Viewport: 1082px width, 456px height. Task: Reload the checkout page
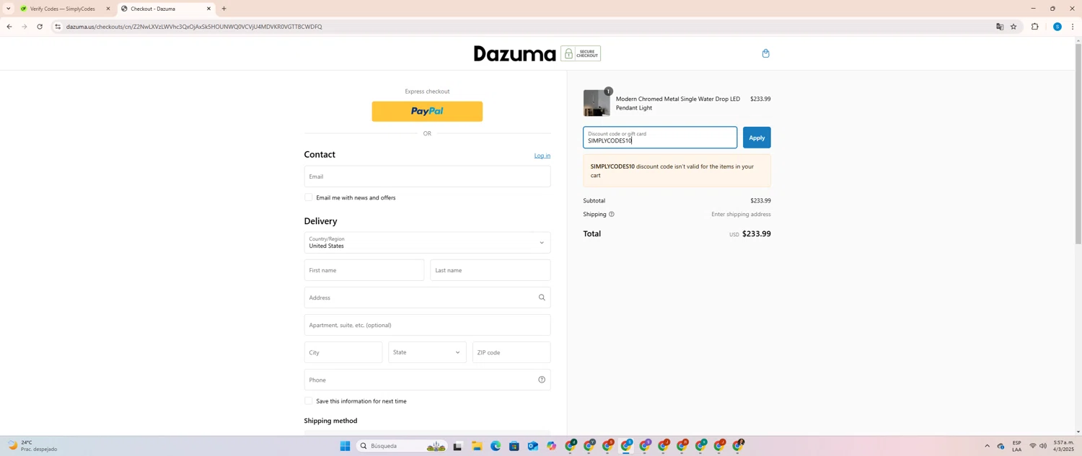tap(40, 27)
